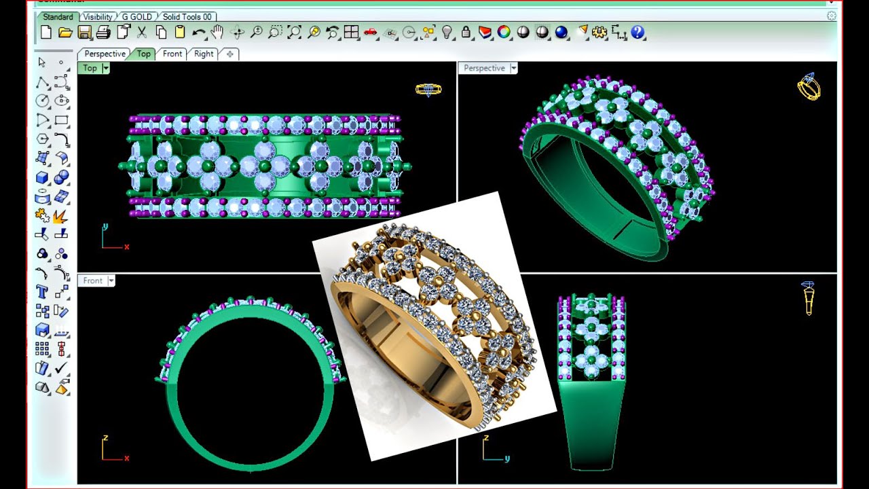Open a file via the yellow folder icon
Viewport: 869px width, 489px height.
tap(65, 32)
